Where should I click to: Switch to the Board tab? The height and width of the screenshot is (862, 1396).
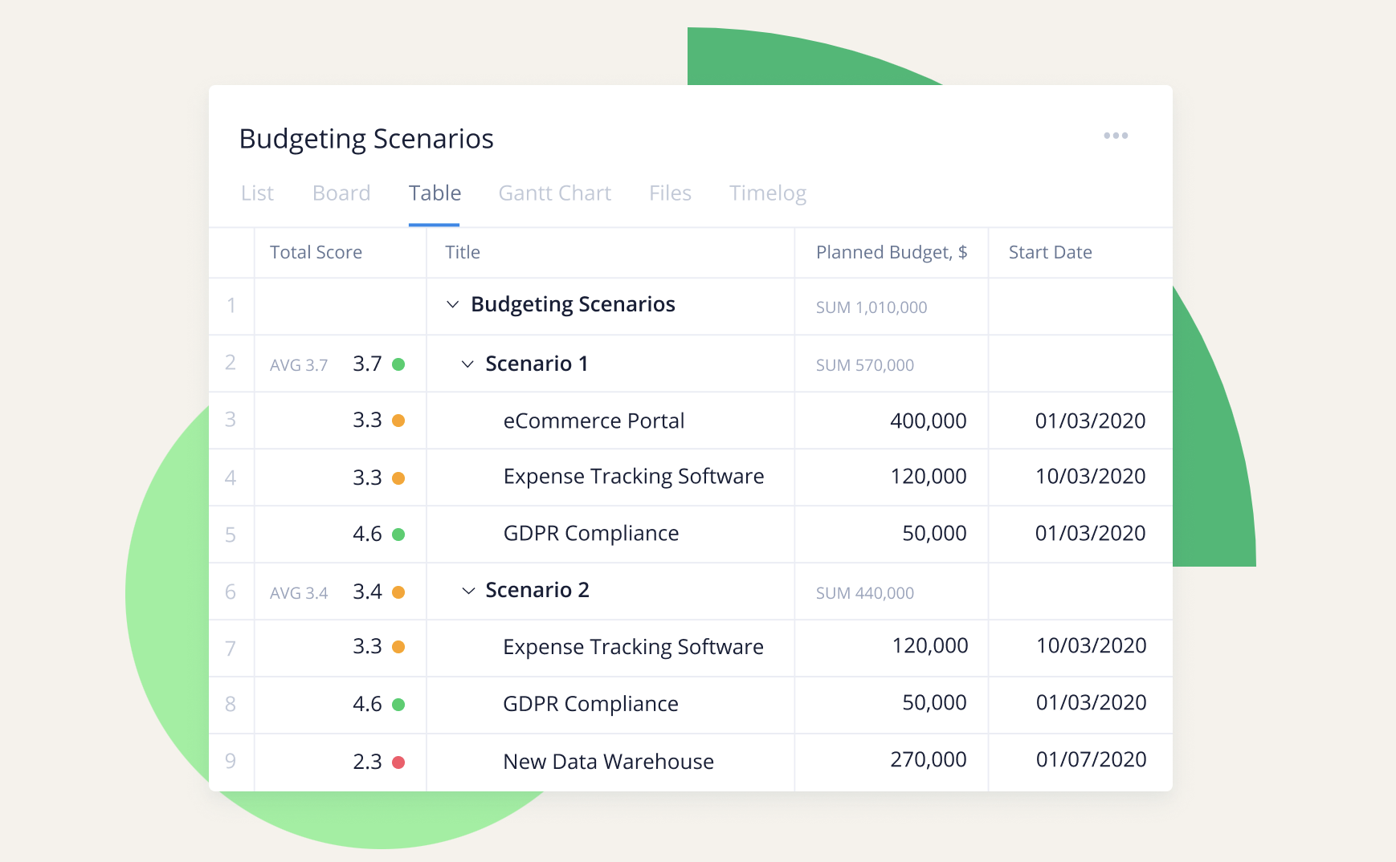click(x=341, y=193)
